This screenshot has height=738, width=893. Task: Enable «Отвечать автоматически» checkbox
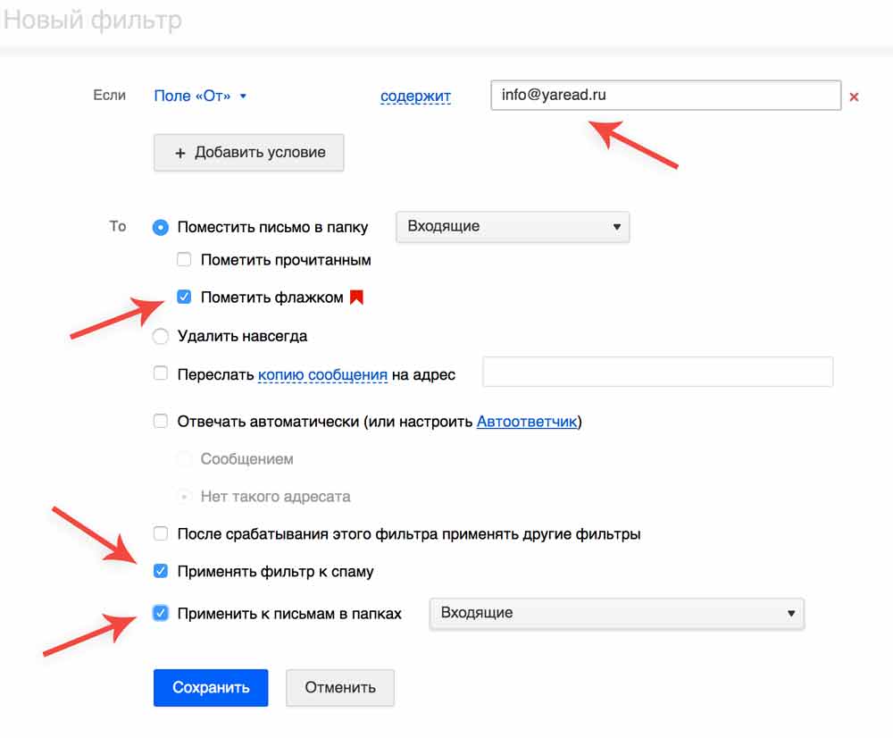tap(161, 421)
